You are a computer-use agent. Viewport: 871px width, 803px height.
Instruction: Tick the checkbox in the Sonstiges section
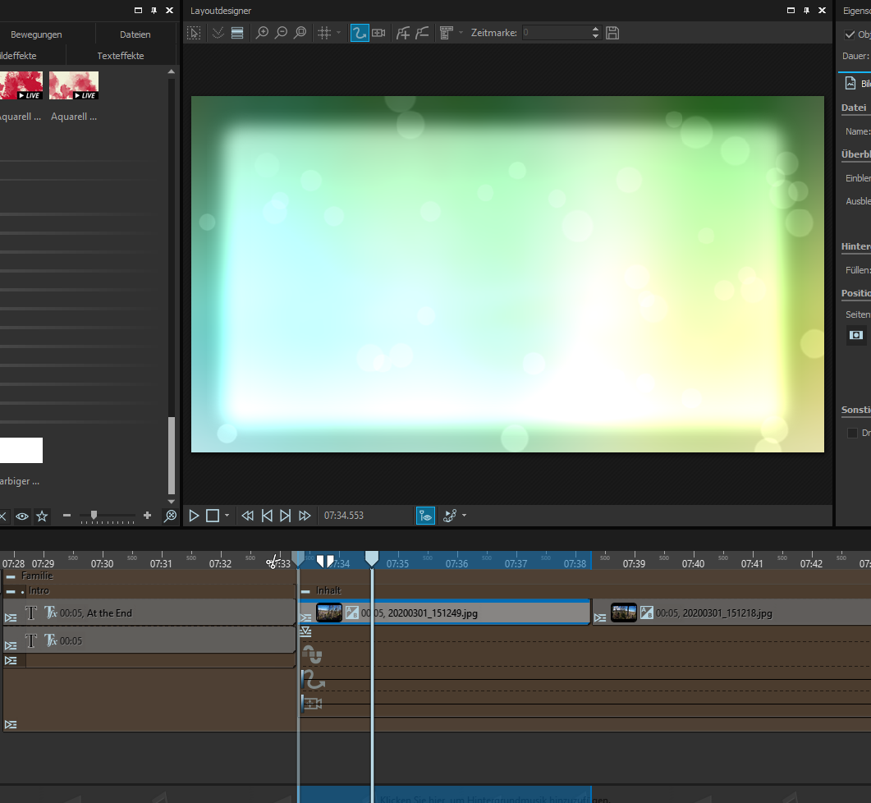click(852, 433)
